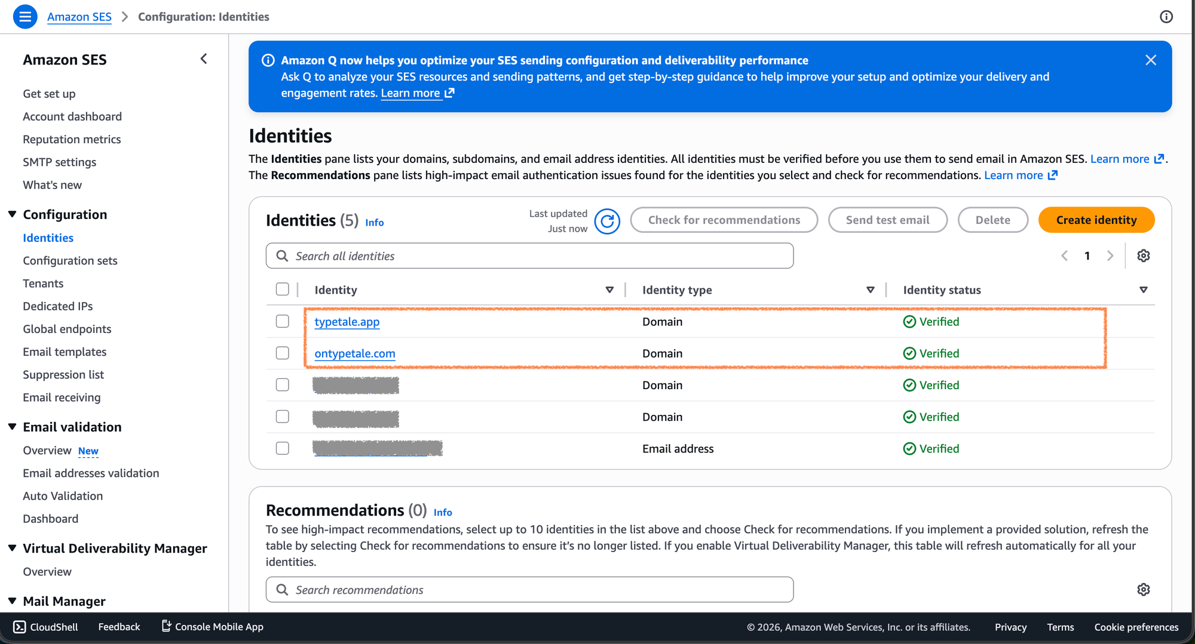Check the typetale.app identity checkbox

tap(283, 322)
